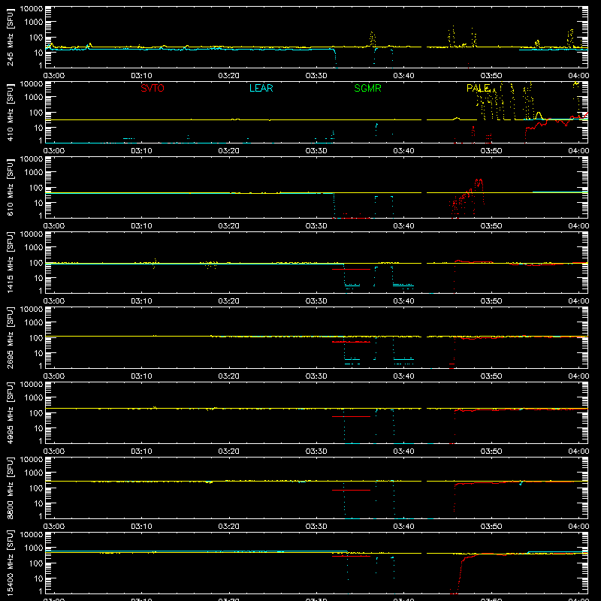Image resolution: width=601 pixels, height=601 pixels.
Task: Click the cyan LEAR station legend label
Action: (261, 88)
